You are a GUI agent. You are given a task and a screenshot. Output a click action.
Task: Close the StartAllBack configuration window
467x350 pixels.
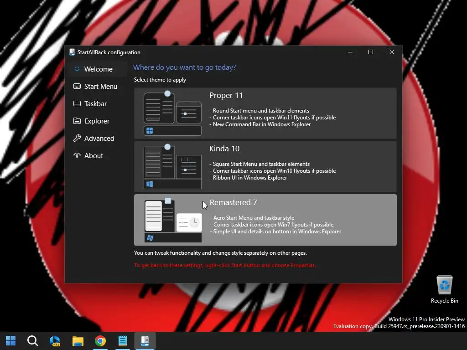click(392, 52)
